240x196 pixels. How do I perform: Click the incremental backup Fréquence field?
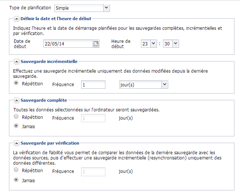tap(93, 85)
